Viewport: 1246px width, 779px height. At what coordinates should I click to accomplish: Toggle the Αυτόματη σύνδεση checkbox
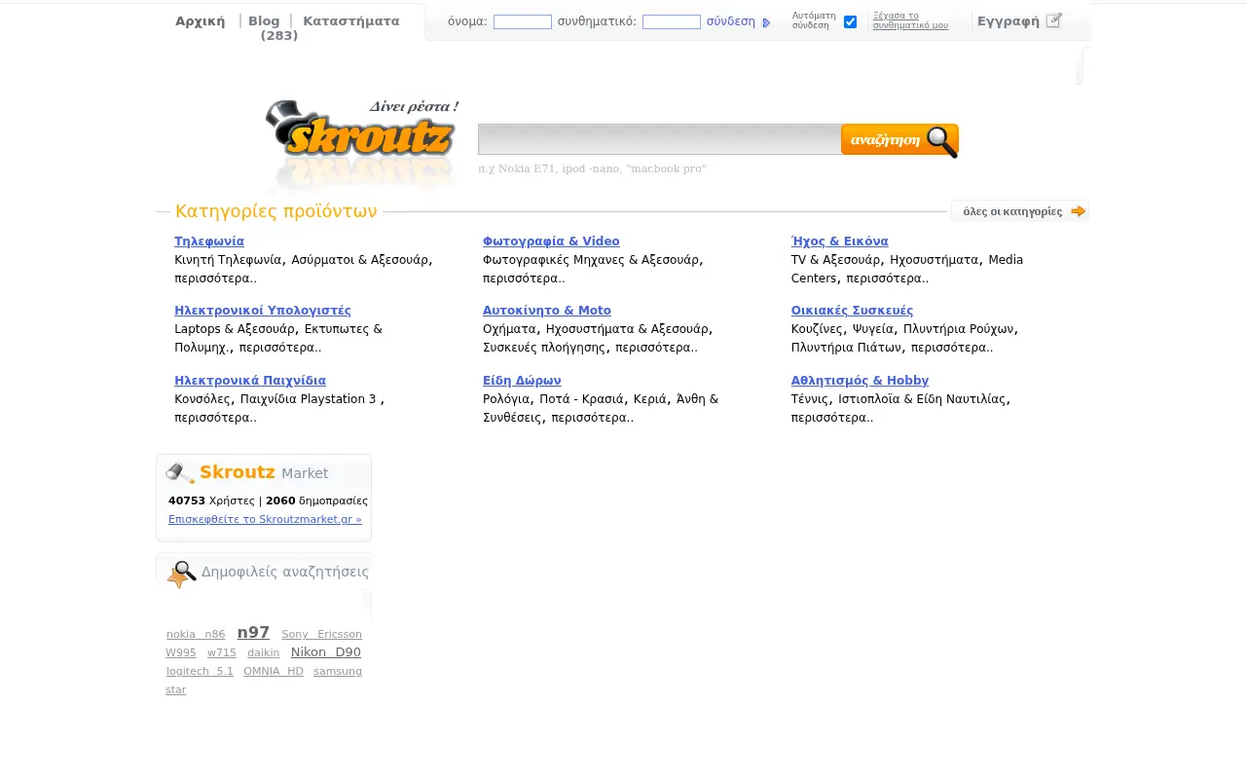pyautogui.click(x=850, y=21)
